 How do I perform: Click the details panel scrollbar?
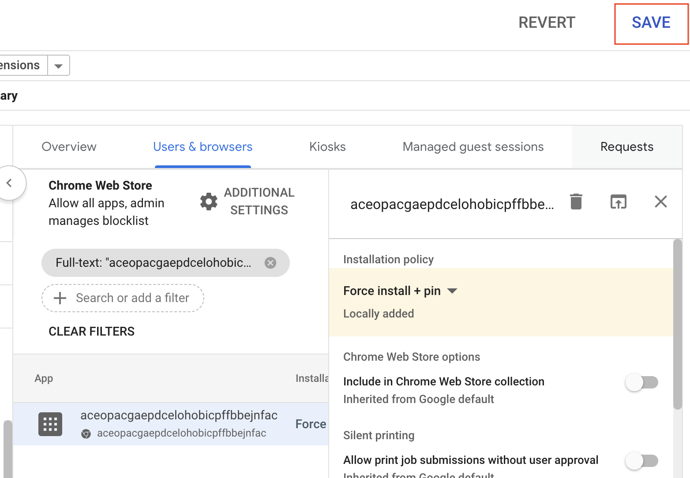point(678,324)
